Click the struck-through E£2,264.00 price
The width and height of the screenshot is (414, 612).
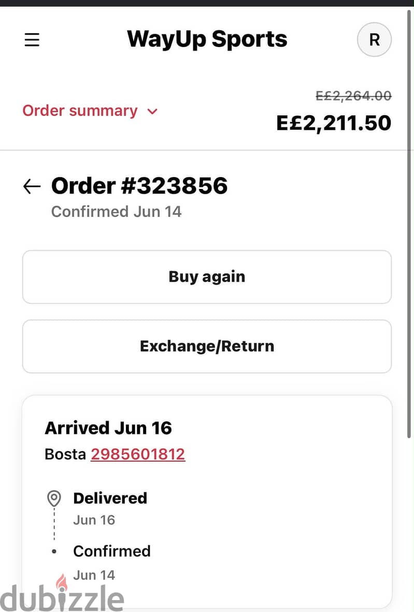click(x=353, y=96)
